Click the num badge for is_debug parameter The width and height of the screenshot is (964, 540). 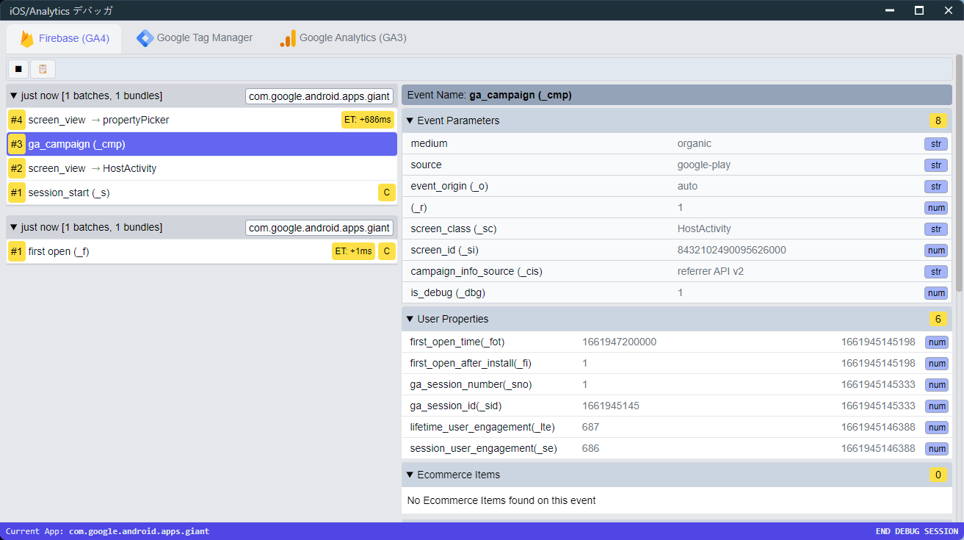click(x=935, y=293)
